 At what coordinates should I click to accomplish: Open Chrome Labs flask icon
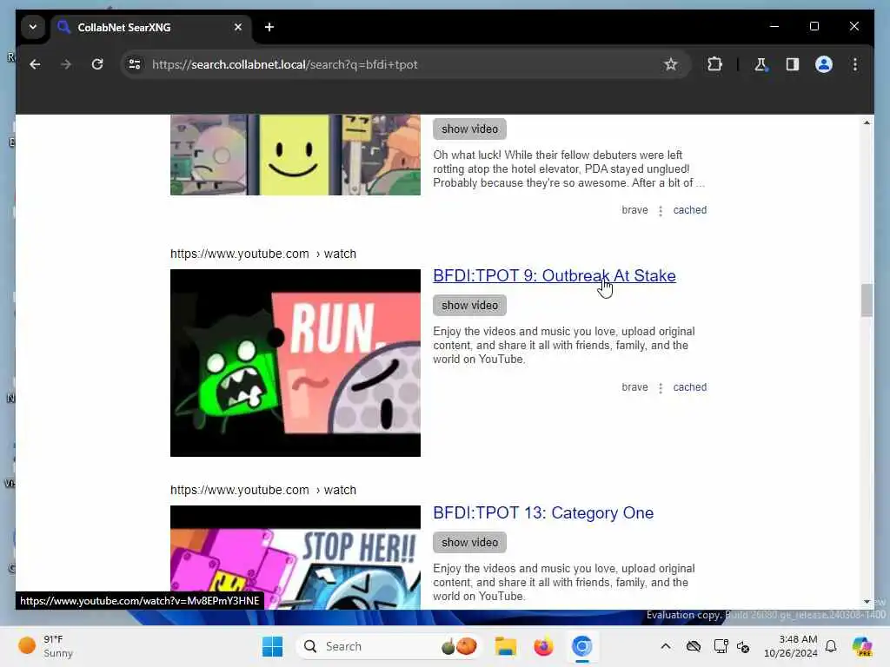point(760,64)
